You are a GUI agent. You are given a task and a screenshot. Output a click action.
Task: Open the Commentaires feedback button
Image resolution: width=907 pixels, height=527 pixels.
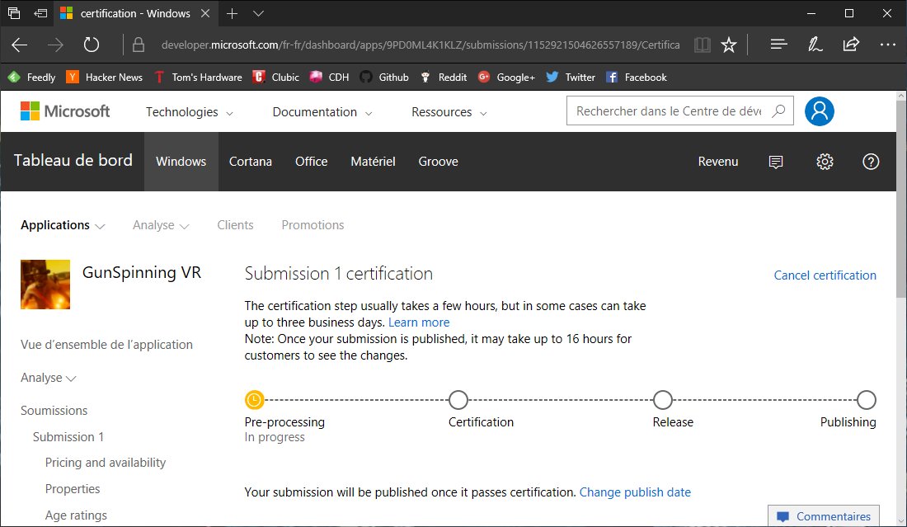coord(824,516)
